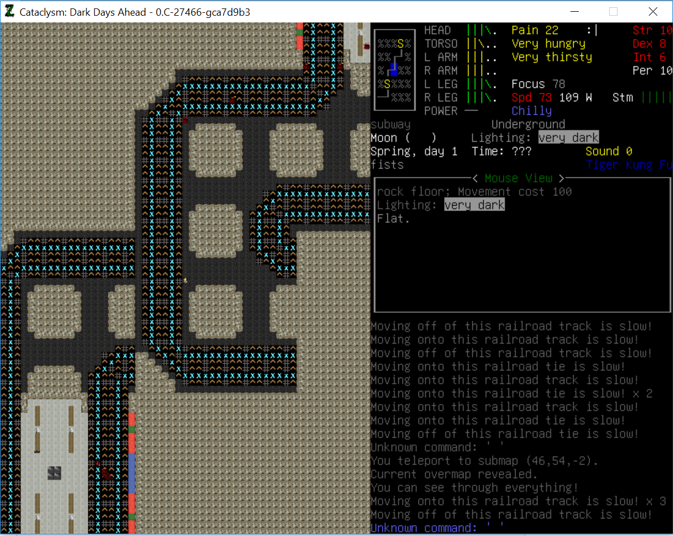Click the subway location label
Viewport: 673px width, 536px height.
click(391, 124)
